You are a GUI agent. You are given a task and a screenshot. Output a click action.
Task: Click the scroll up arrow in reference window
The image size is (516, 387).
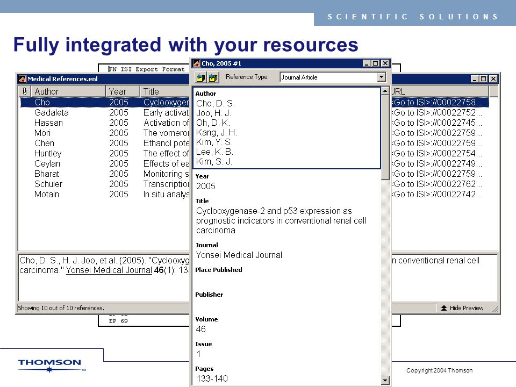pos(385,91)
